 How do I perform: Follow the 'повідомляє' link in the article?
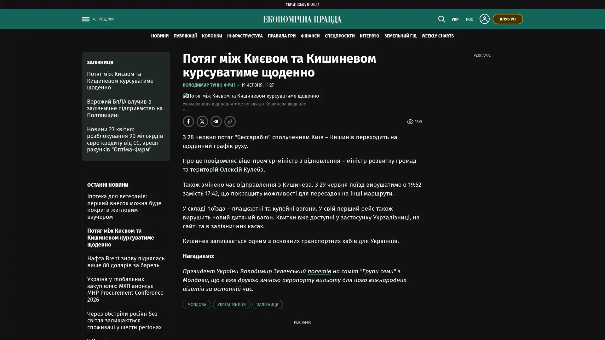click(220, 161)
